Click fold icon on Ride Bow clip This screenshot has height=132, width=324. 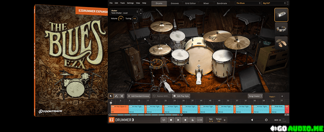[x=273, y=107]
